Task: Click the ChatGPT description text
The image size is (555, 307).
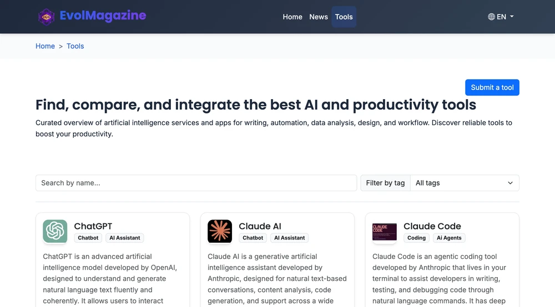Action: [x=110, y=279]
